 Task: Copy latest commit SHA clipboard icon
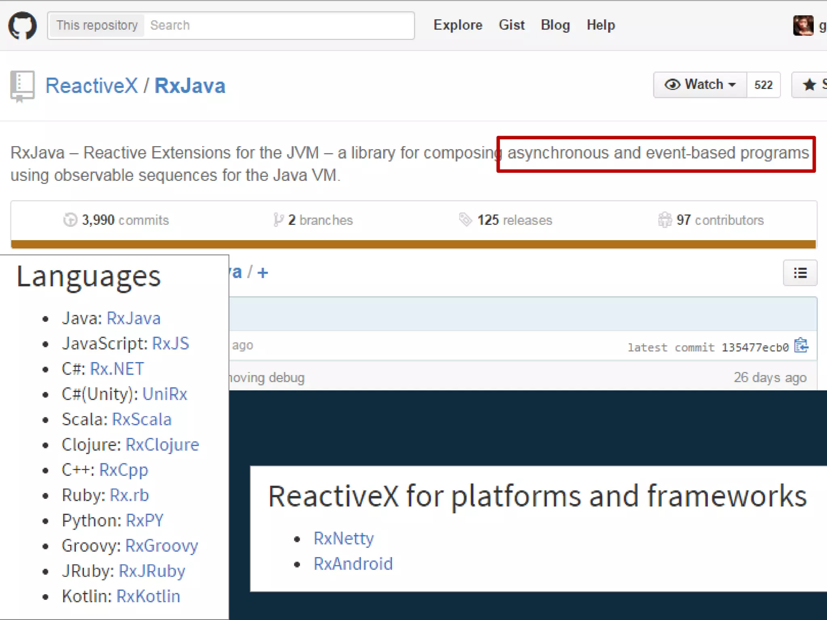point(801,346)
